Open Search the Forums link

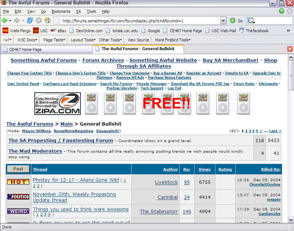point(116,84)
